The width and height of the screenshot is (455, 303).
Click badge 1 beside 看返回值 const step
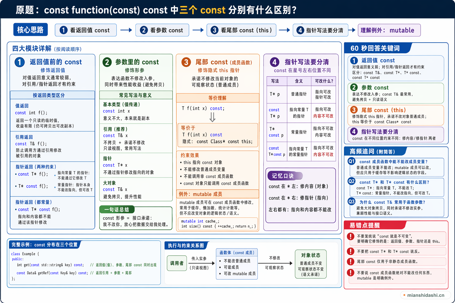click(63, 30)
